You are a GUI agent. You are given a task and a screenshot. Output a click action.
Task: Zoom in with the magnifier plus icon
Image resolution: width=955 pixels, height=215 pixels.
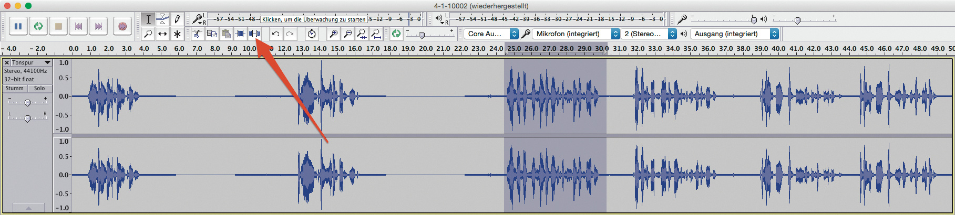(333, 34)
